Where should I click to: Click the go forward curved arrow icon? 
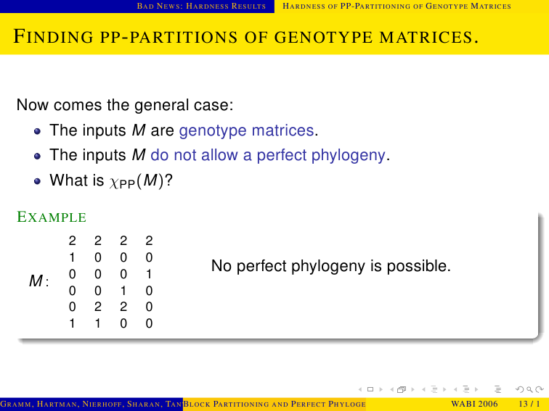540,389
